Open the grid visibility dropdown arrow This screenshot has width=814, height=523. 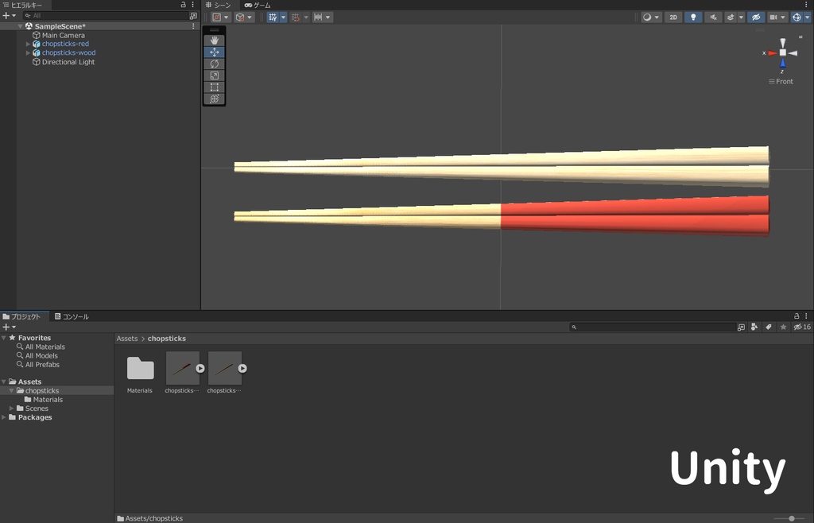(x=284, y=17)
